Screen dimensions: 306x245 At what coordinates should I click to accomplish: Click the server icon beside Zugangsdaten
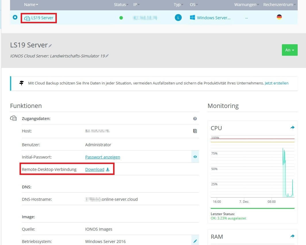coord(13,118)
